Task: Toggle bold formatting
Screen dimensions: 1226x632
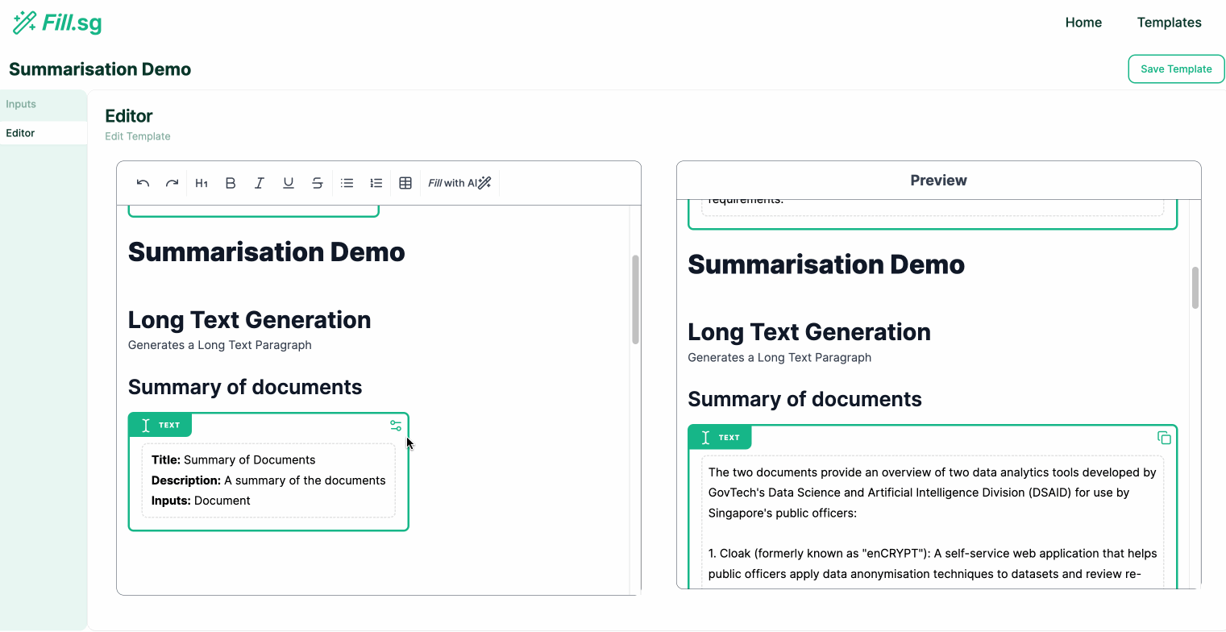Action: pyautogui.click(x=231, y=183)
